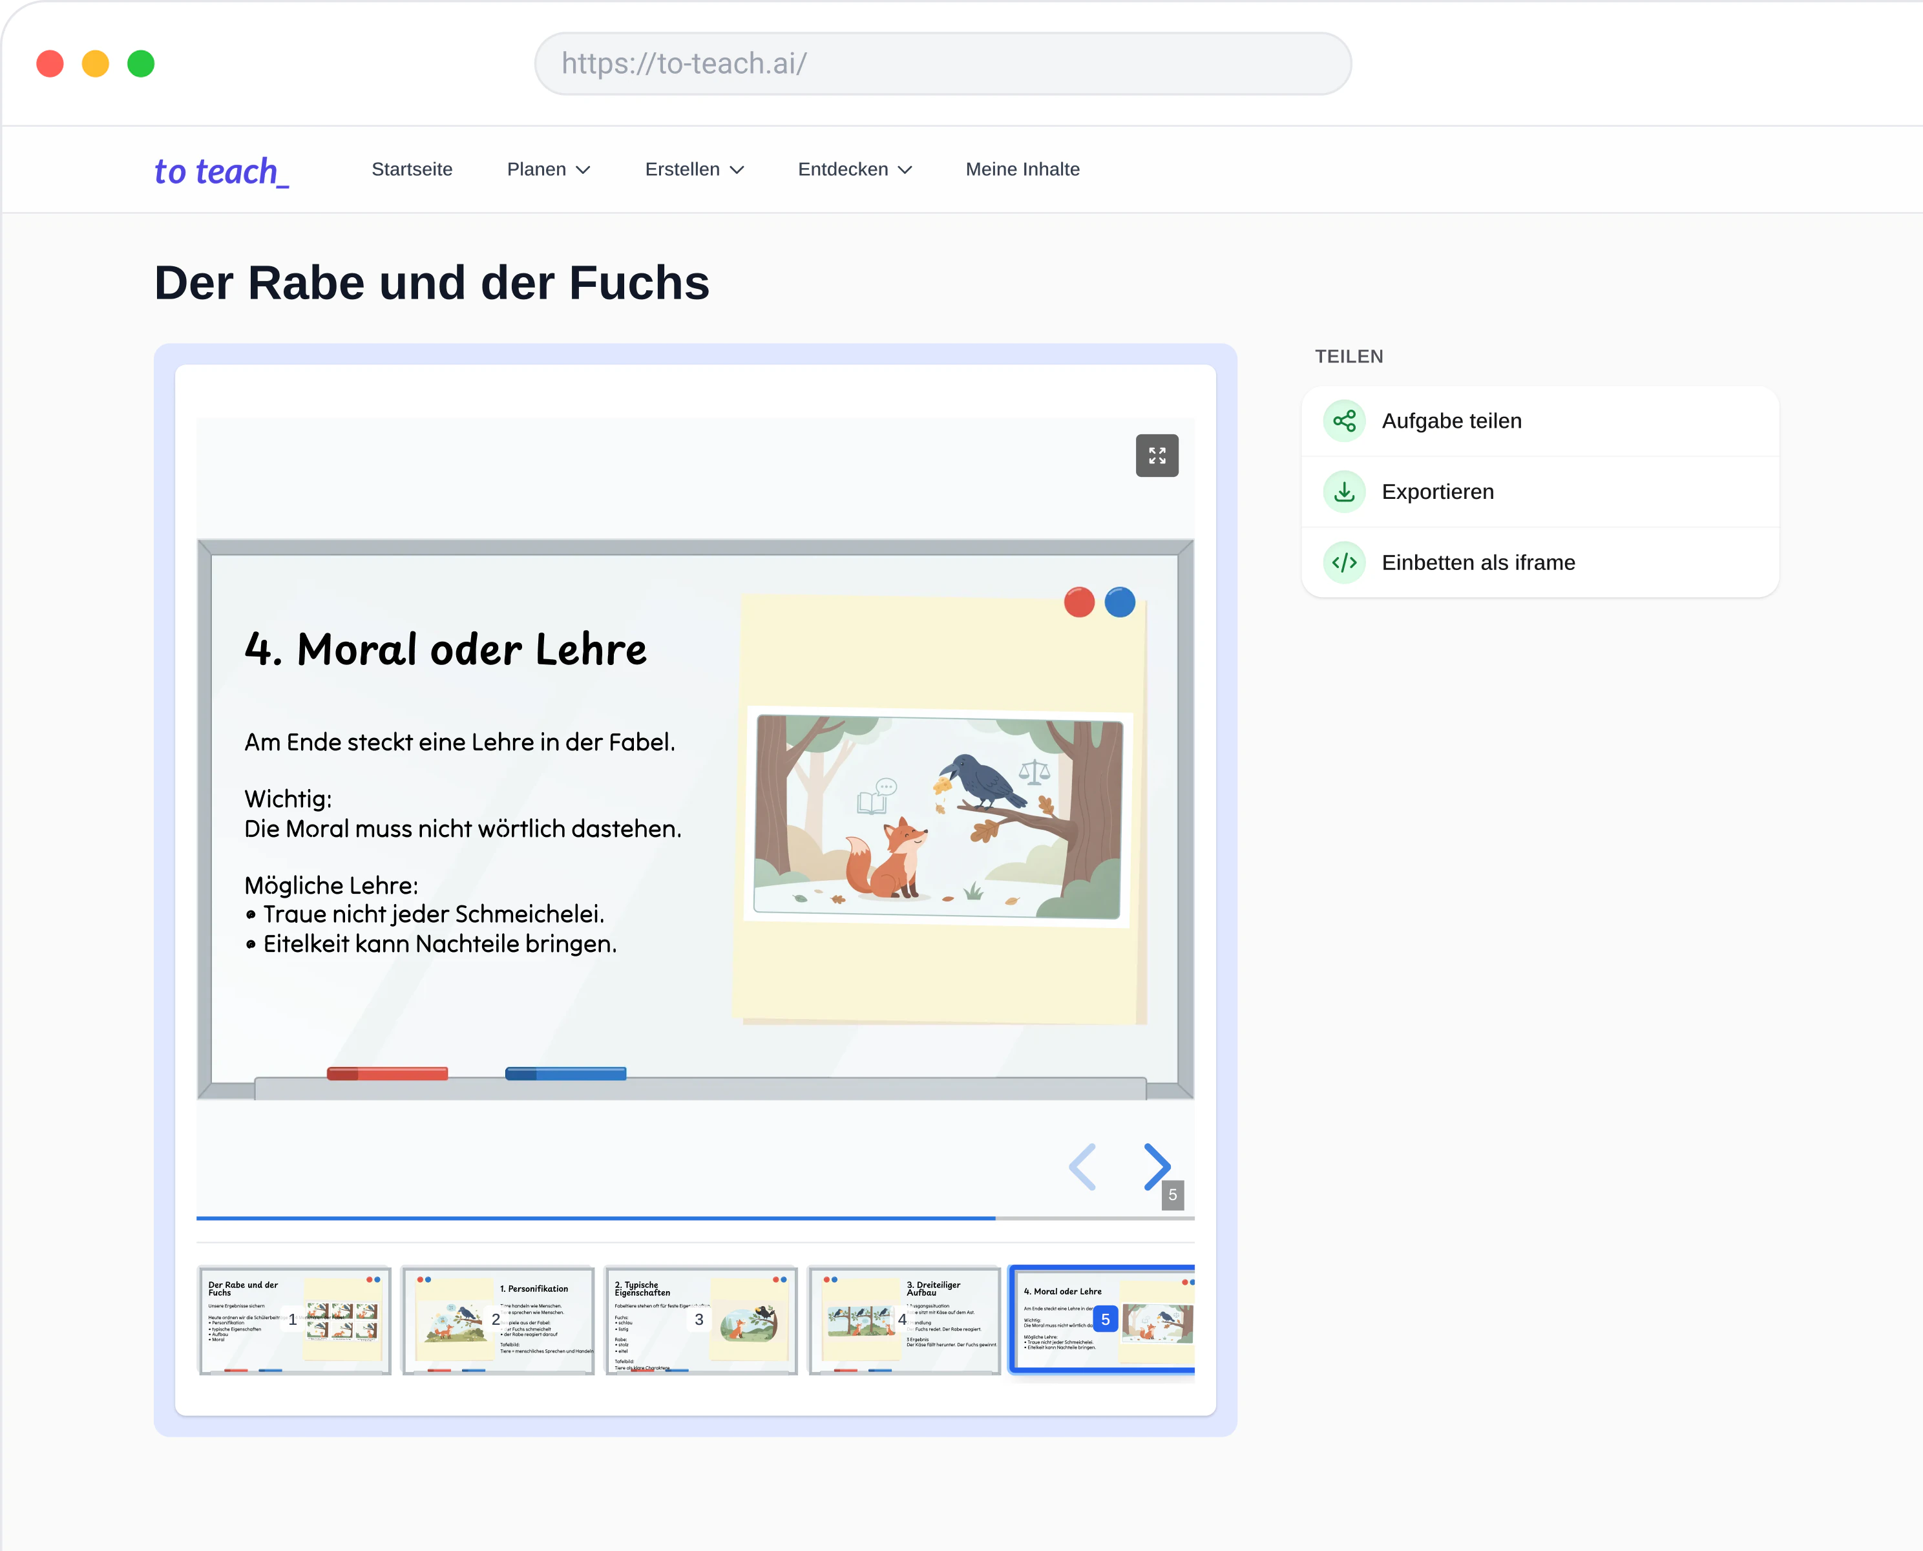
Task: Click the fox and raven illustration
Action: (x=938, y=817)
